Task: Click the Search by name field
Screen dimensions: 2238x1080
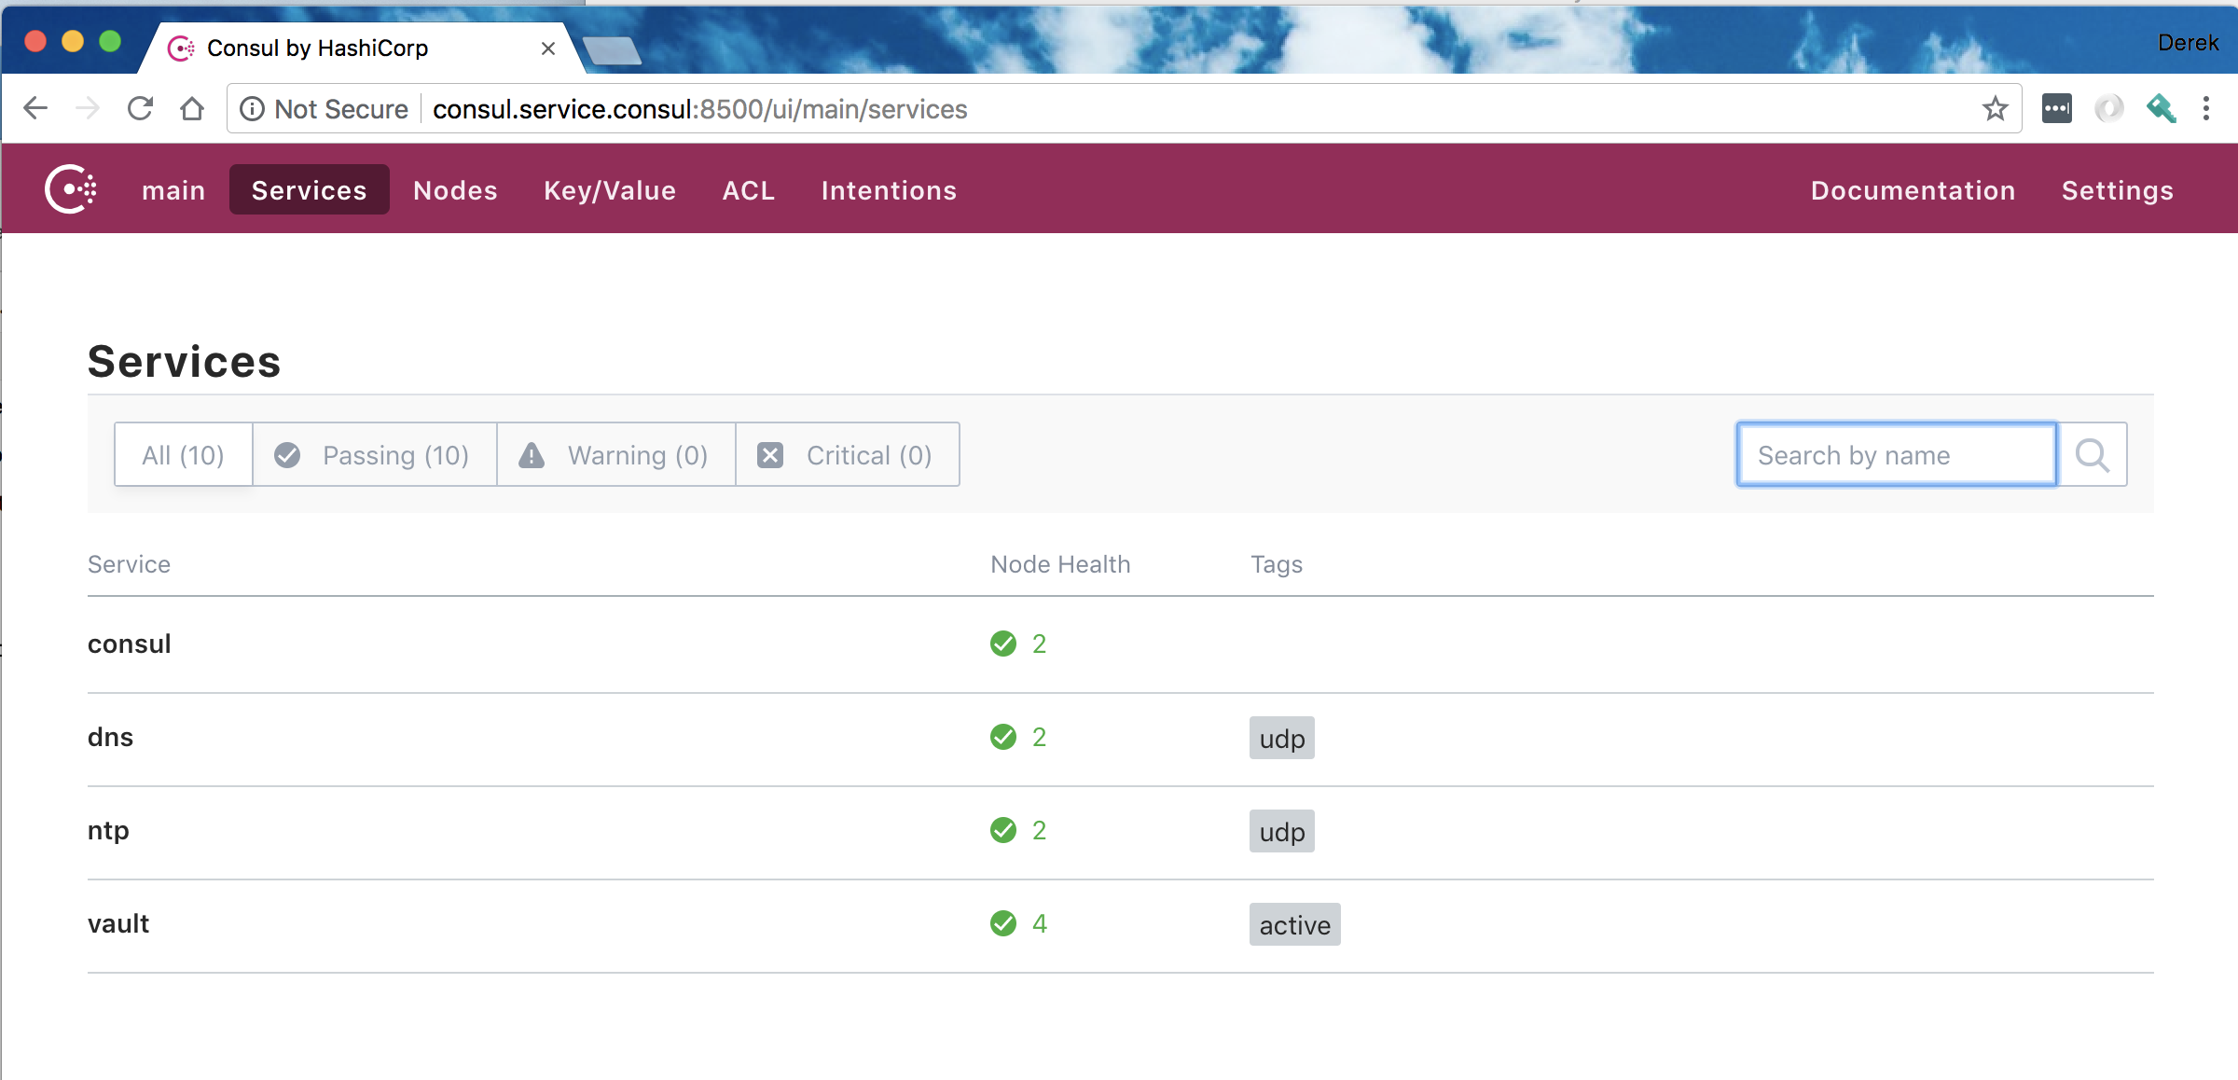Action: click(x=1896, y=455)
